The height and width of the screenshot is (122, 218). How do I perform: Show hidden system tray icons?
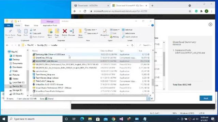coord(178,119)
